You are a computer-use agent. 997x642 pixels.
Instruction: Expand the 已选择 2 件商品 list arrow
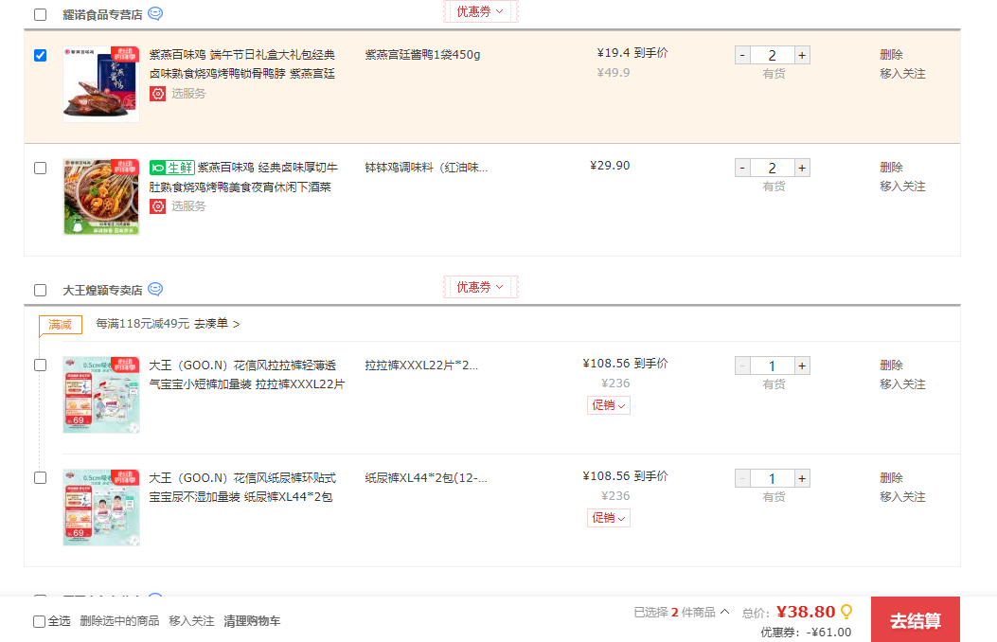click(725, 612)
